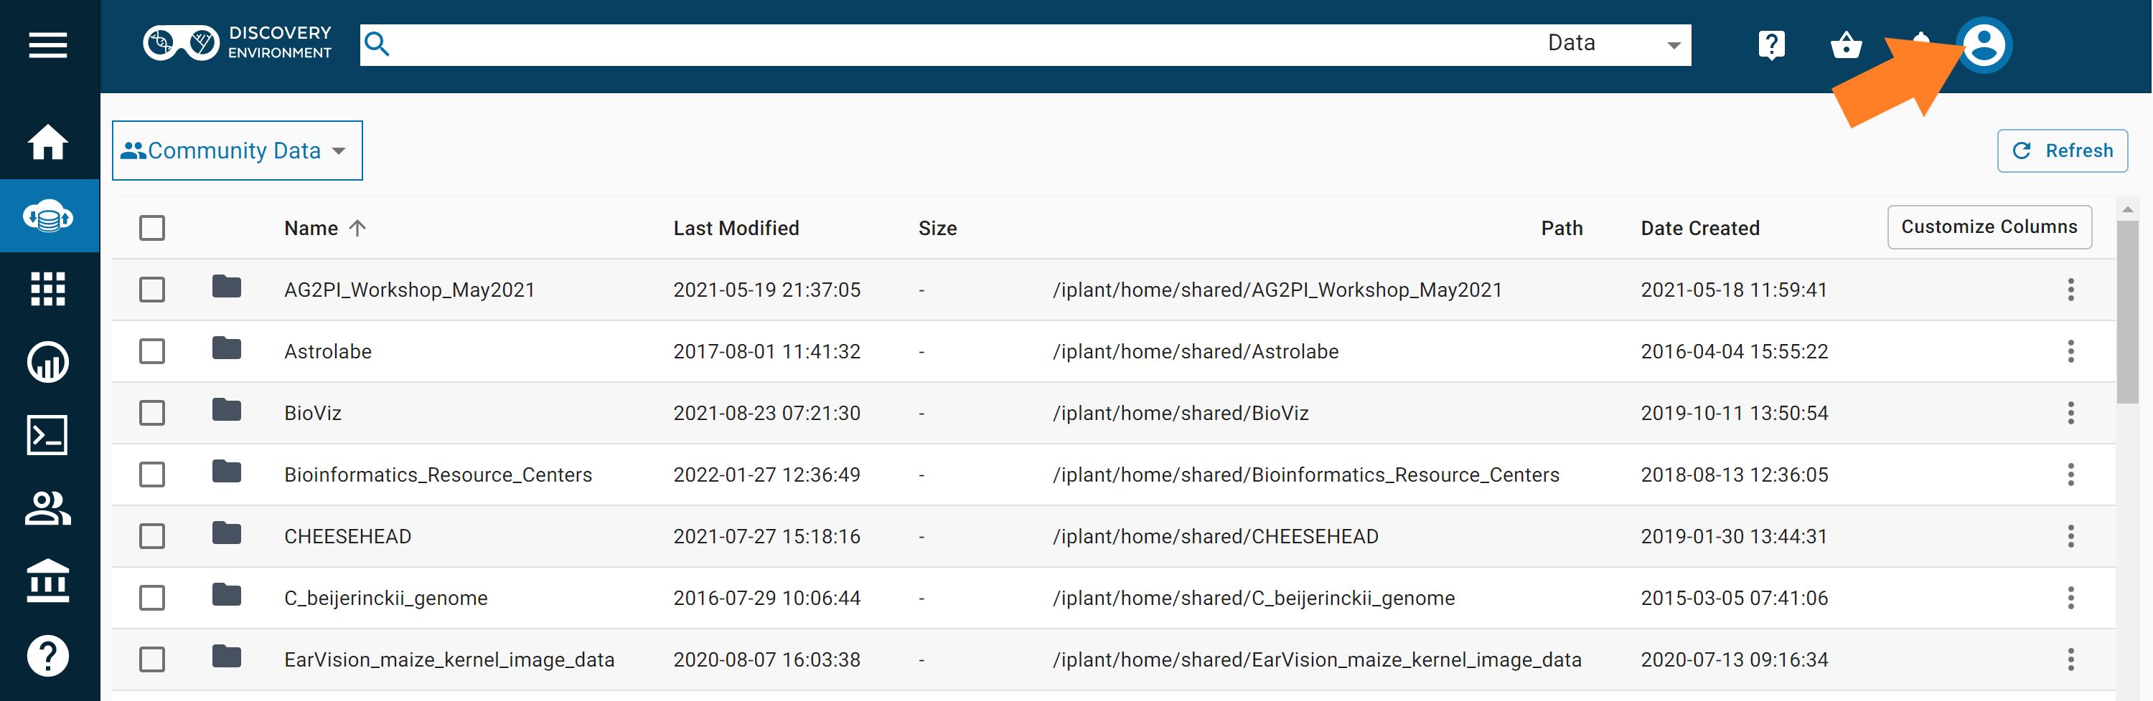Toggle the select-all checkbox in header
Screen dimensions: 2153x701
point(152,228)
